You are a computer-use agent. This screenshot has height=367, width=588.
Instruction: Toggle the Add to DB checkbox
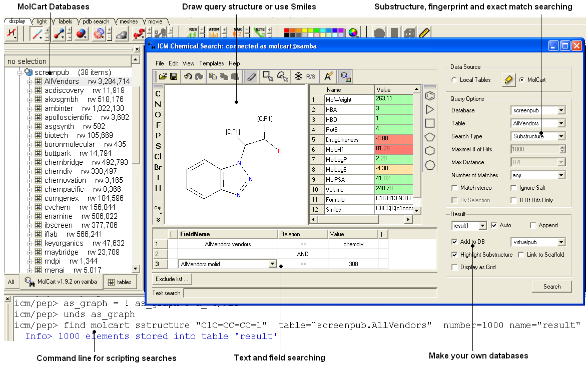454,242
